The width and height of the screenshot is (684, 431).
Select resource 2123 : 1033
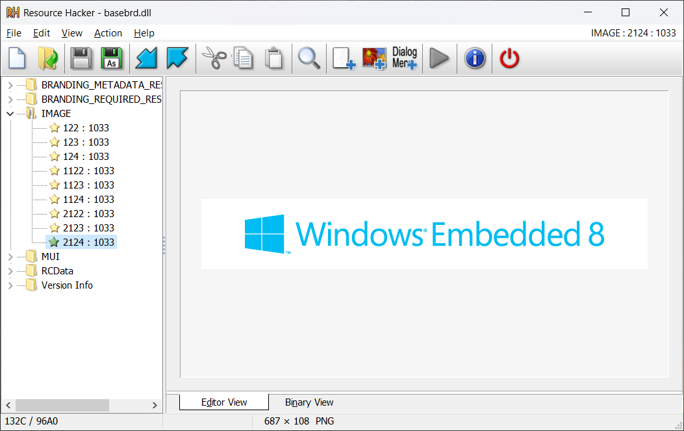[x=88, y=228]
